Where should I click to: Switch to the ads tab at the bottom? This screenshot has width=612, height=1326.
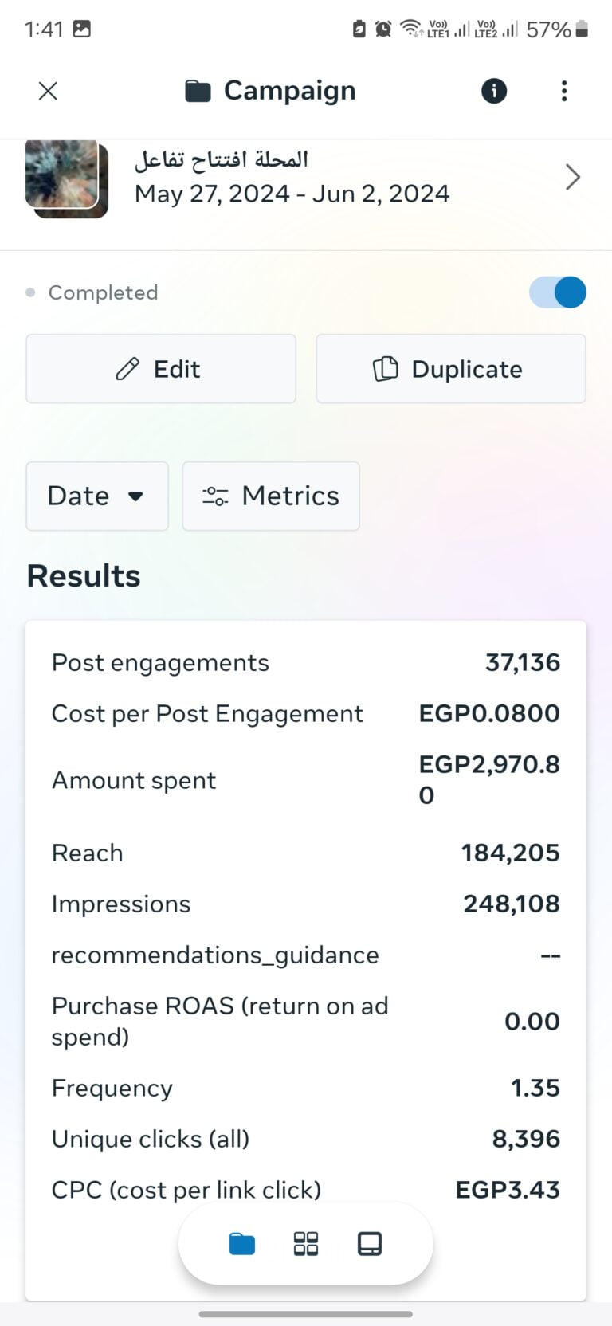(x=370, y=1244)
